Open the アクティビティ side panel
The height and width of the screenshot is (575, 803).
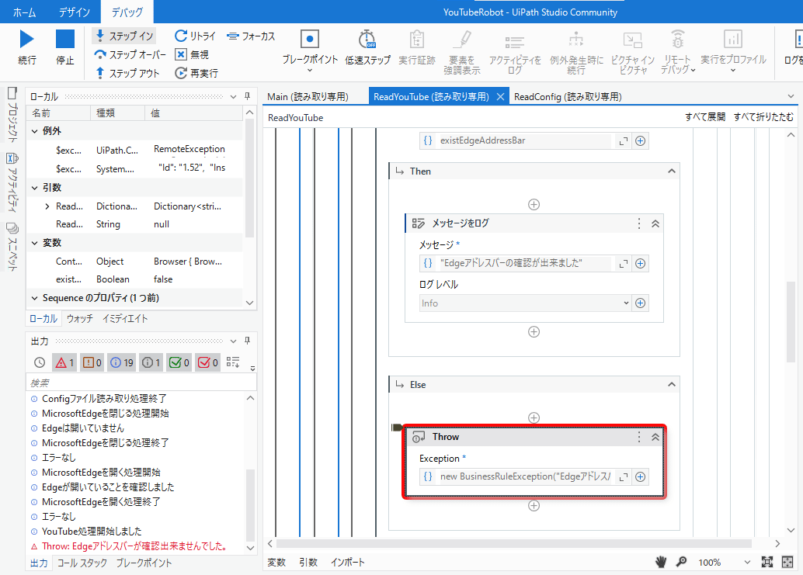(x=12, y=182)
